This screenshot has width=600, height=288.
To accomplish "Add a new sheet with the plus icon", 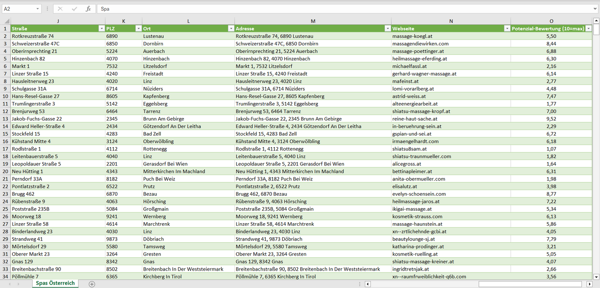I will (92, 284).
